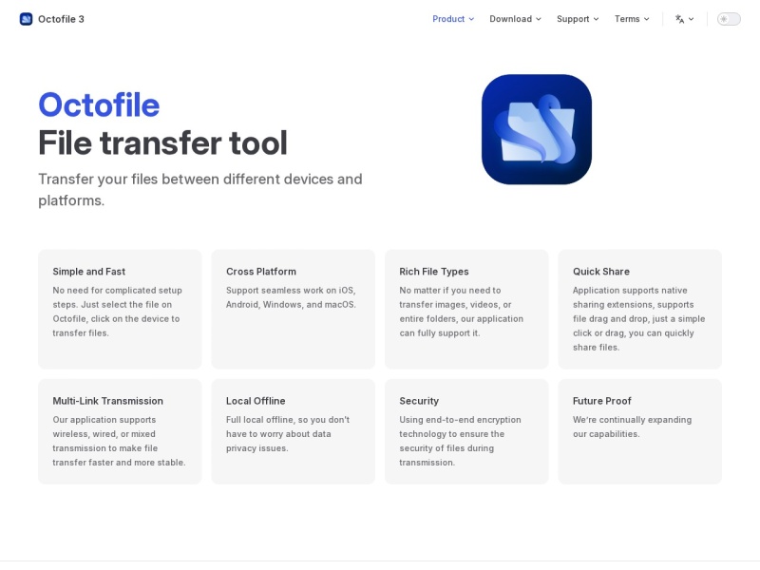760x570 pixels.
Task: Expand the Product dropdown chevron
Action: click(471, 19)
